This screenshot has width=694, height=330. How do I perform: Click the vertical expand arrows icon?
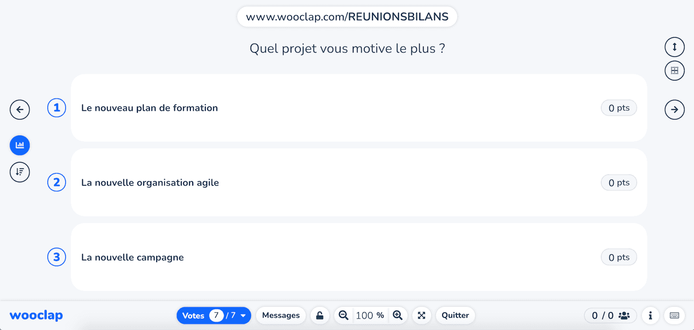click(x=674, y=47)
